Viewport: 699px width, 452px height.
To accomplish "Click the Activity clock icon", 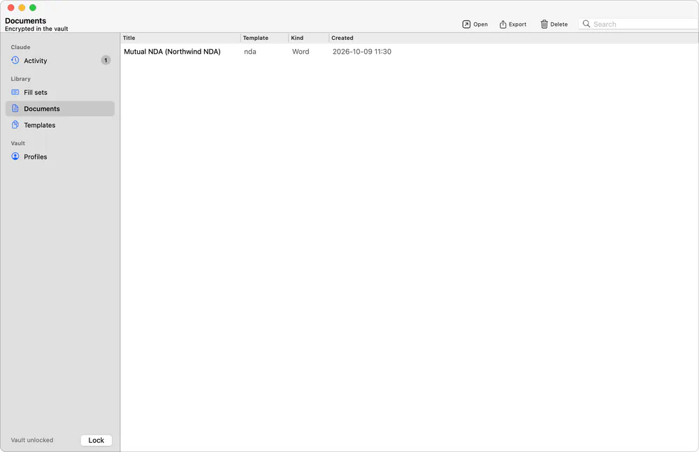I will pyautogui.click(x=15, y=60).
